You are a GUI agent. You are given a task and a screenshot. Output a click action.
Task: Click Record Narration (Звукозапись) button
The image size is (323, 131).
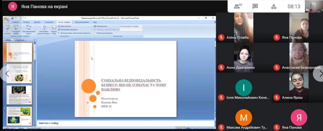[65, 26]
